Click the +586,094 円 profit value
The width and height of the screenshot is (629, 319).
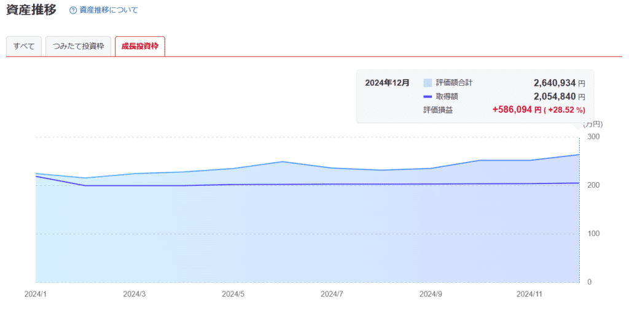[517, 110]
